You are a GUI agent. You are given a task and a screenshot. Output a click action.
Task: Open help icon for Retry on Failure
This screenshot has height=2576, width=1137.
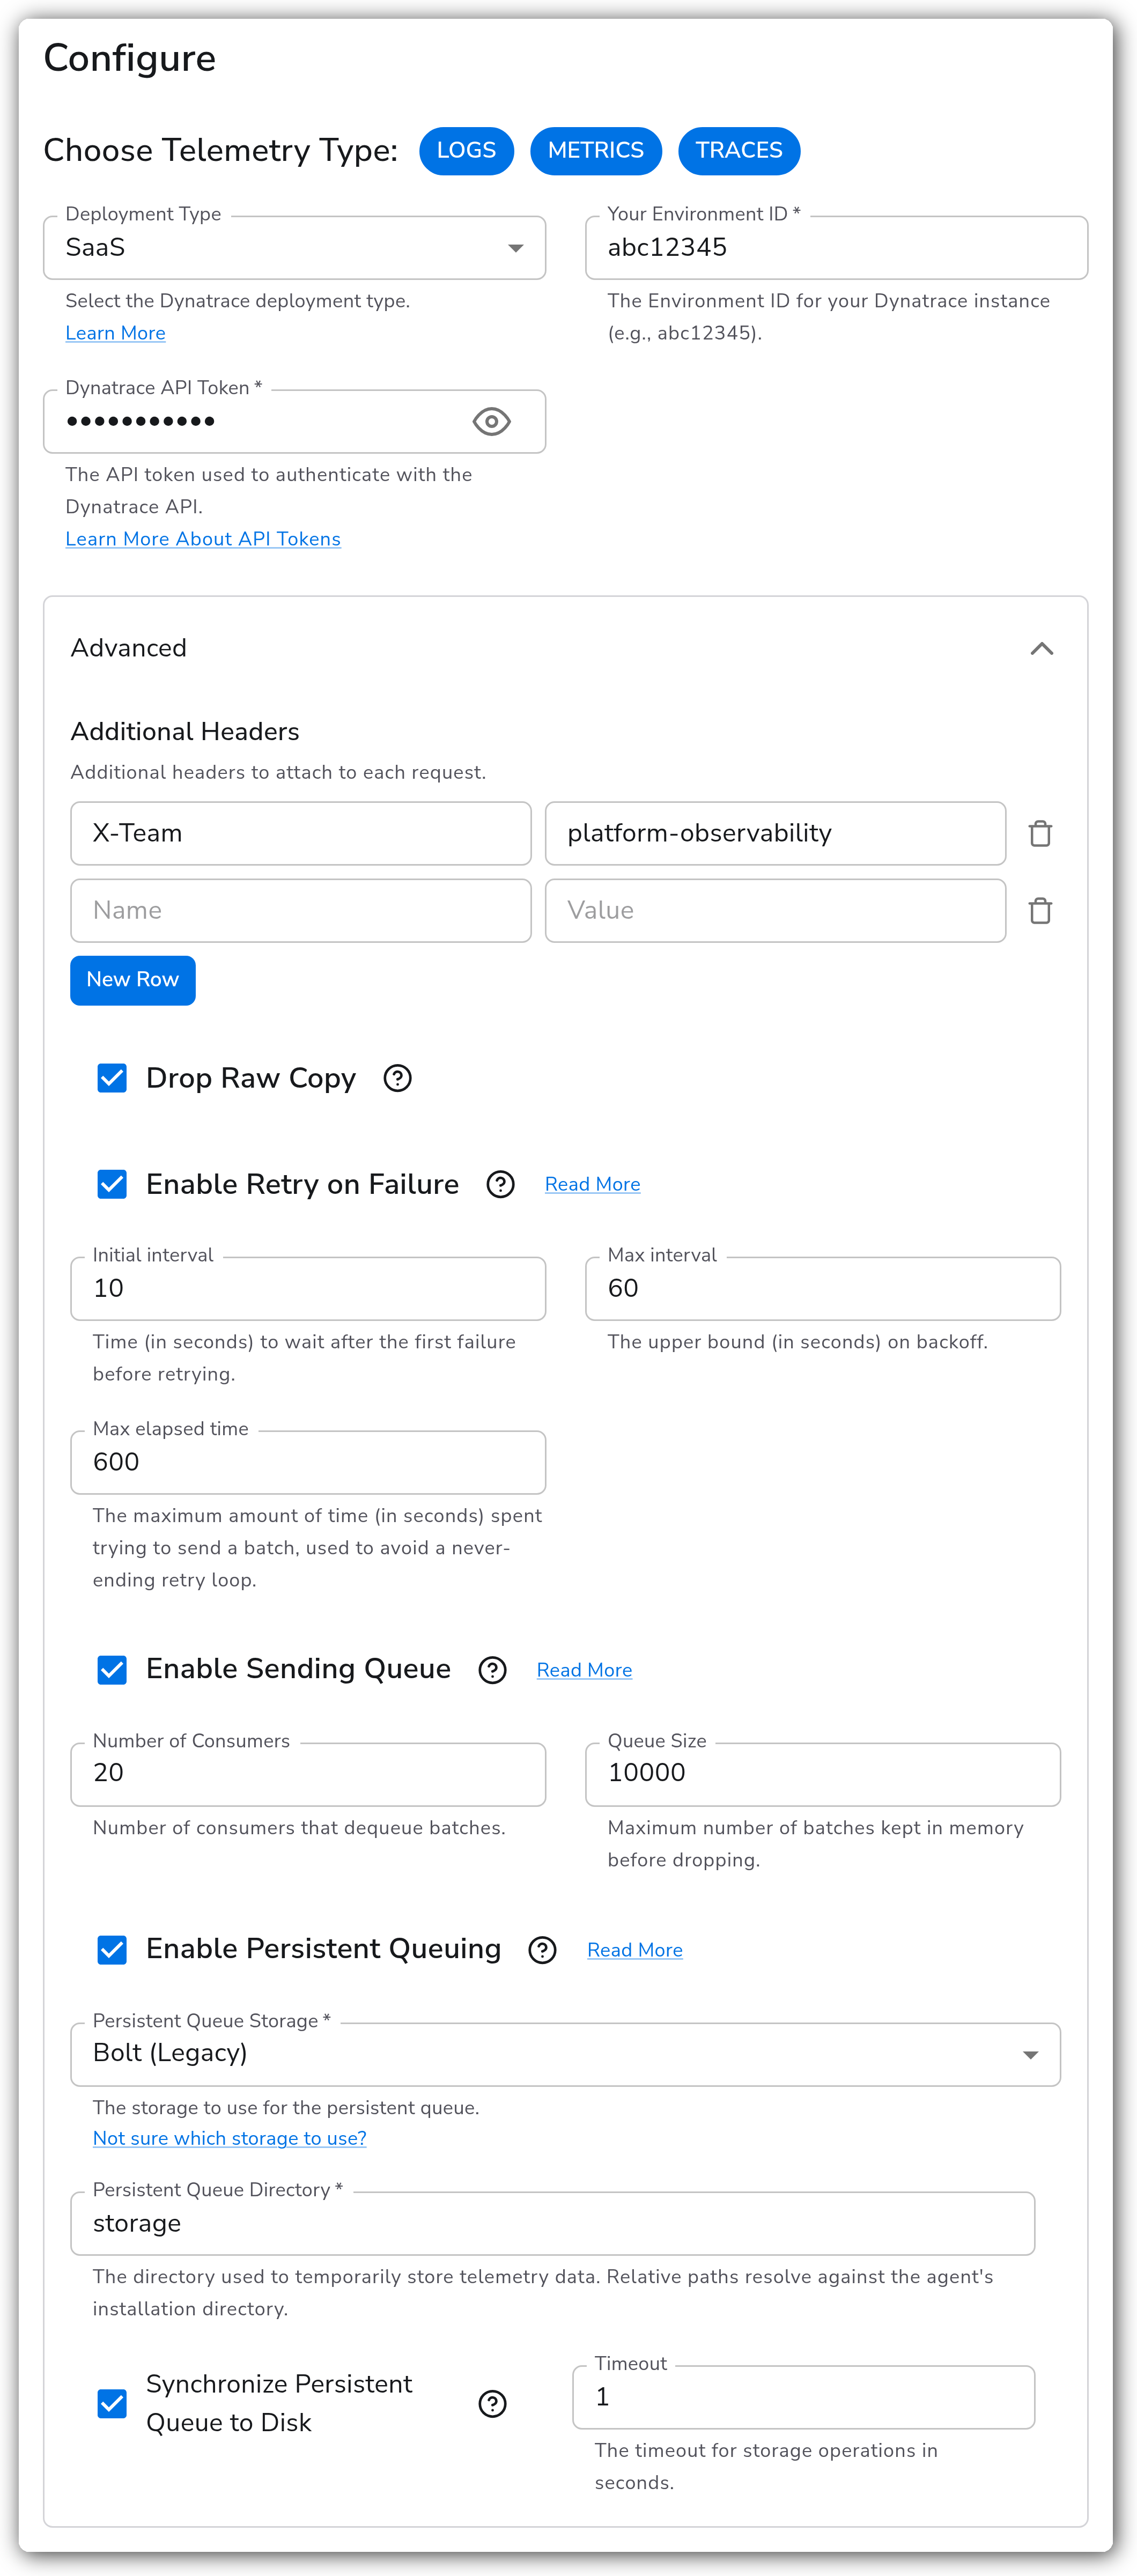coord(500,1184)
